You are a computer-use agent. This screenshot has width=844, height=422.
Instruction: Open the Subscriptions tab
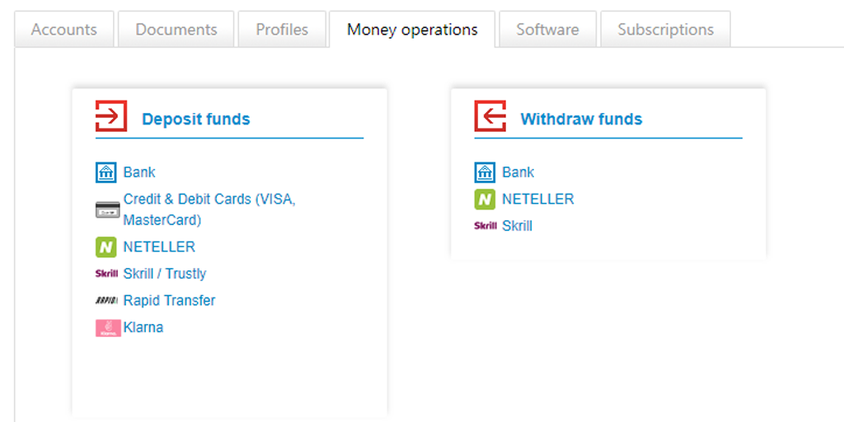pos(665,29)
